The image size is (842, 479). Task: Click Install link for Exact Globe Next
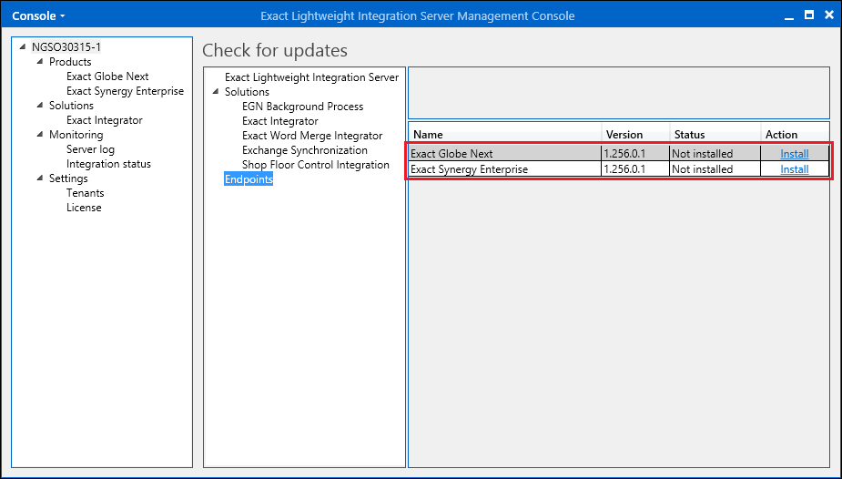coord(794,154)
